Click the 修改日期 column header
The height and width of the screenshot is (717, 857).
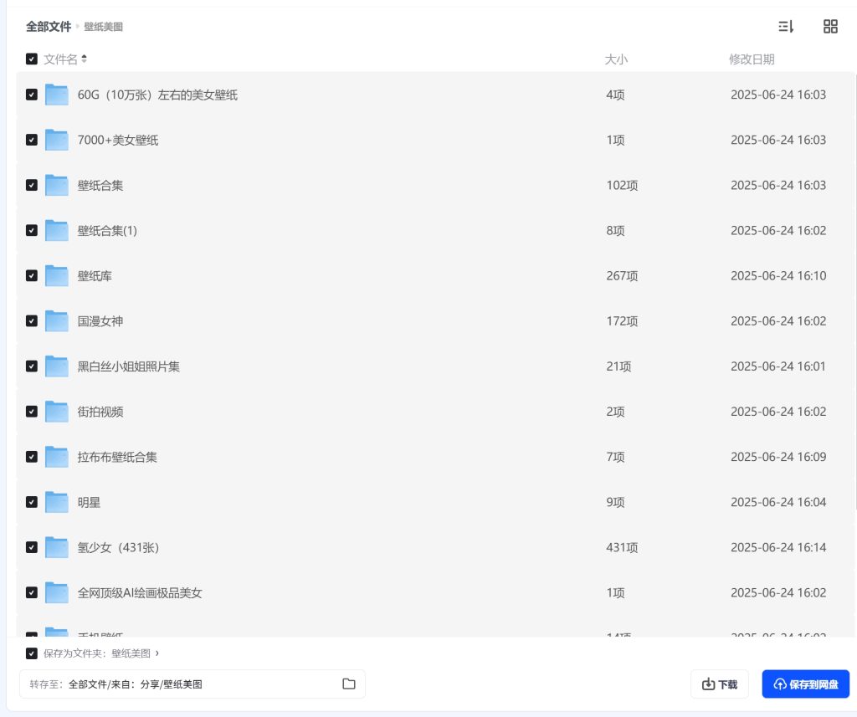tap(752, 59)
